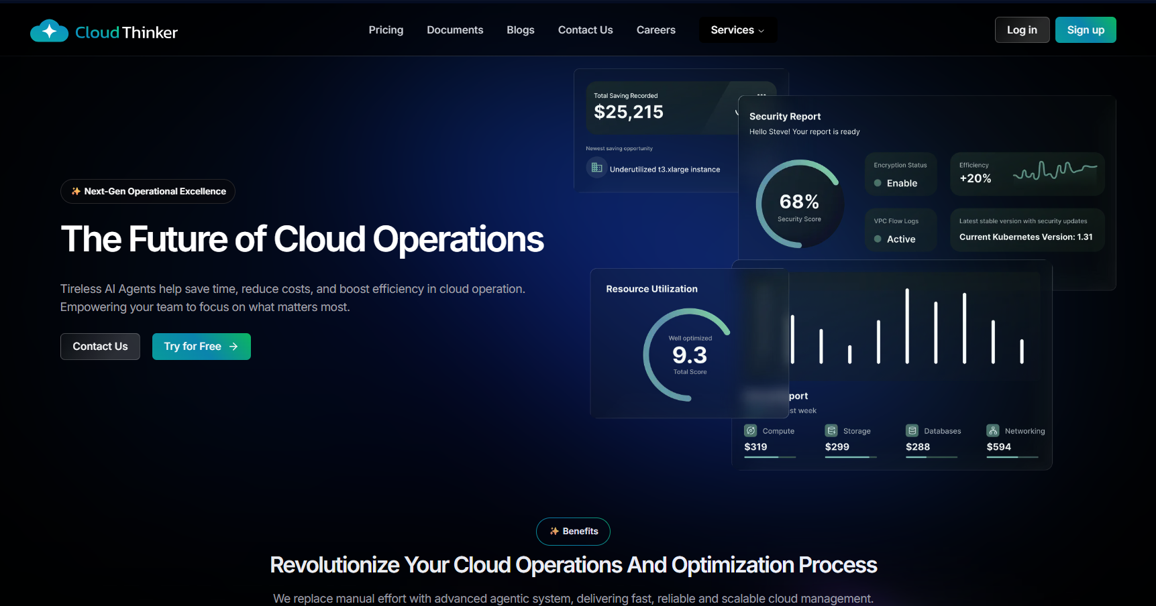Open the Pricing page
The width and height of the screenshot is (1156, 606).
click(x=386, y=30)
